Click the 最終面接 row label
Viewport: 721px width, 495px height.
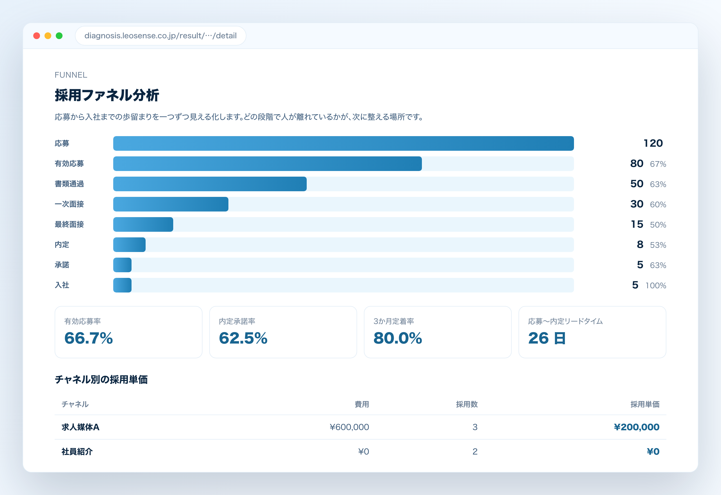pos(69,224)
